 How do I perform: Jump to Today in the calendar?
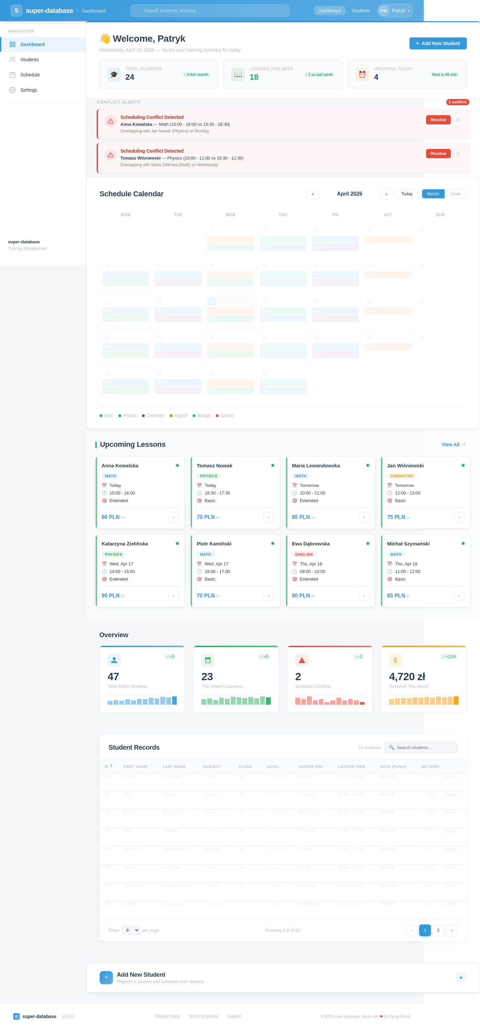(x=407, y=194)
